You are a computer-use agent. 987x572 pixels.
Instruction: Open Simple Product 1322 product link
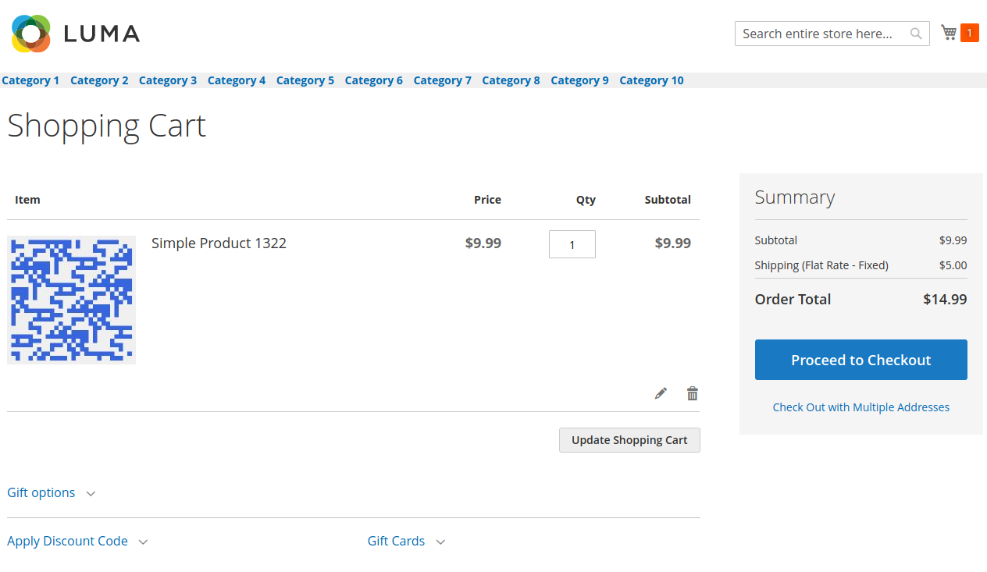pyautogui.click(x=219, y=243)
